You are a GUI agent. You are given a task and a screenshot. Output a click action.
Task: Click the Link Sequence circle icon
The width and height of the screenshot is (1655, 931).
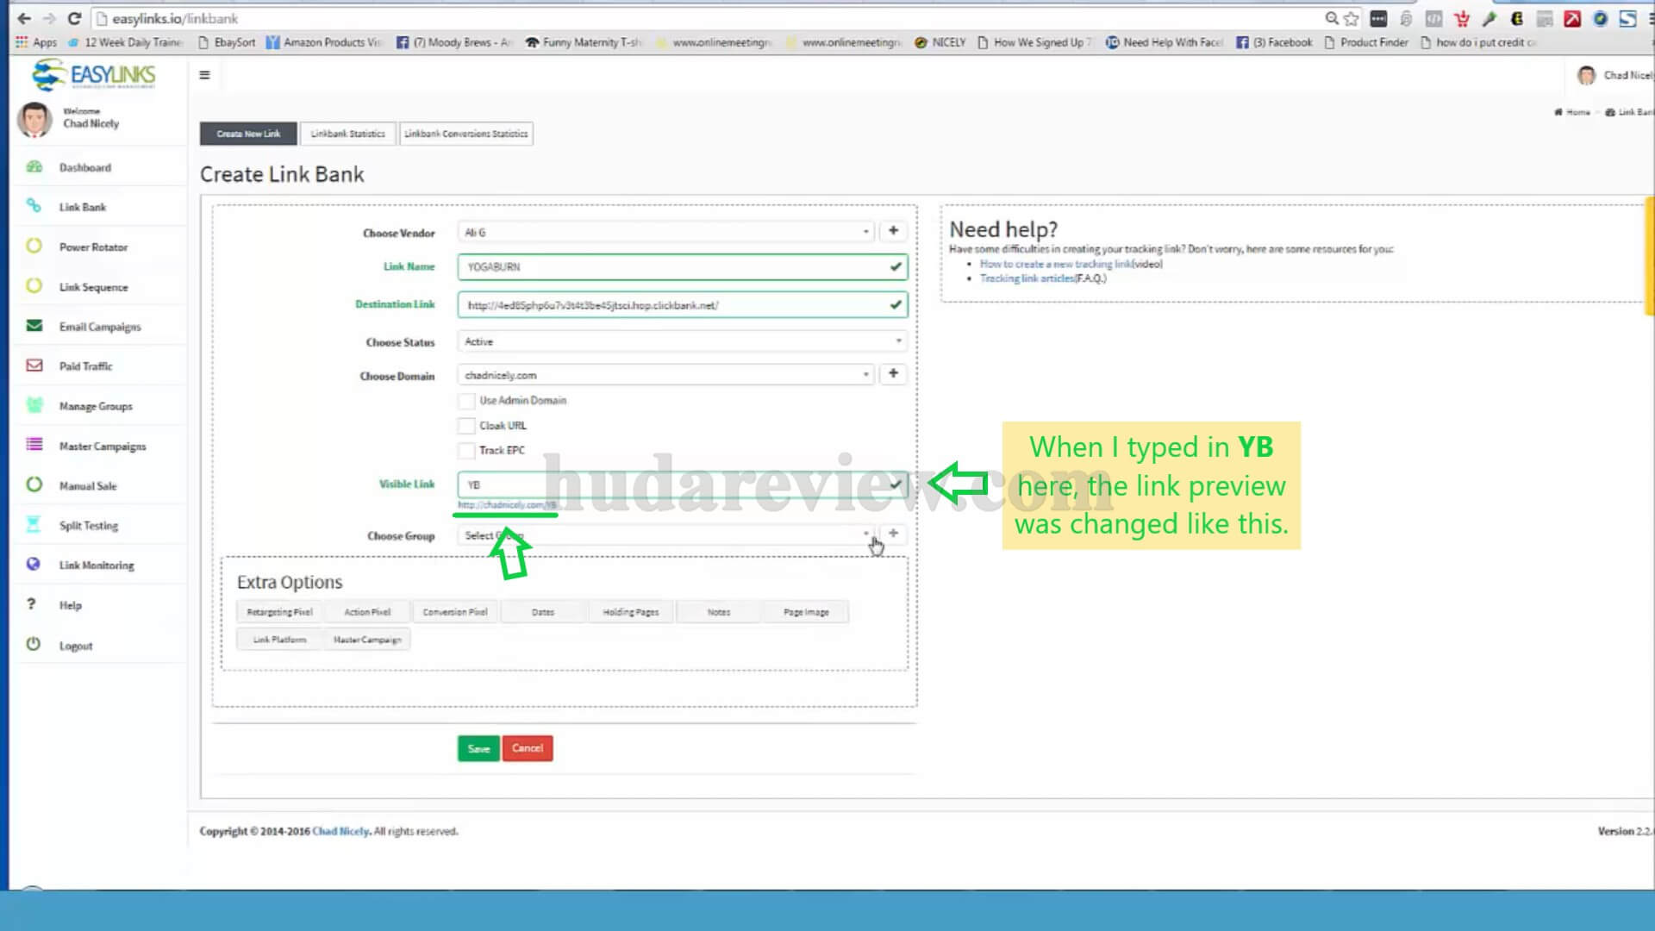click(34, 286)
